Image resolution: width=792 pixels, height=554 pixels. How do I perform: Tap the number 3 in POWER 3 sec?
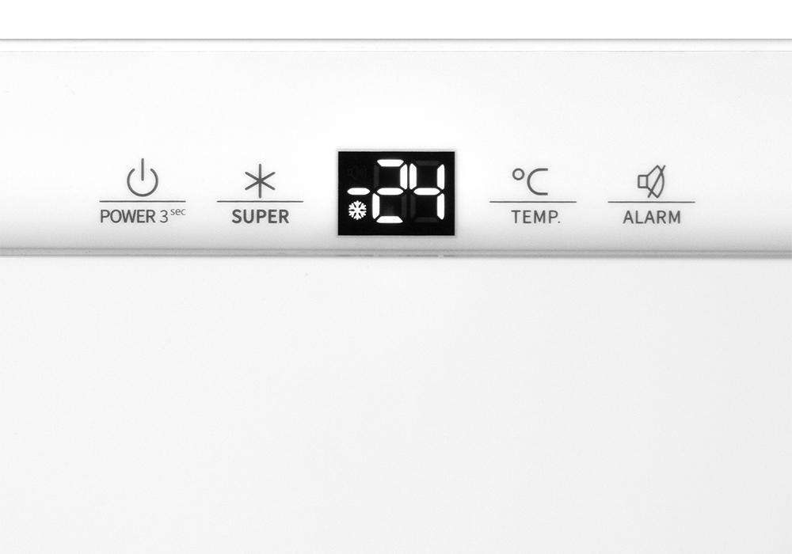click(163, 217)
